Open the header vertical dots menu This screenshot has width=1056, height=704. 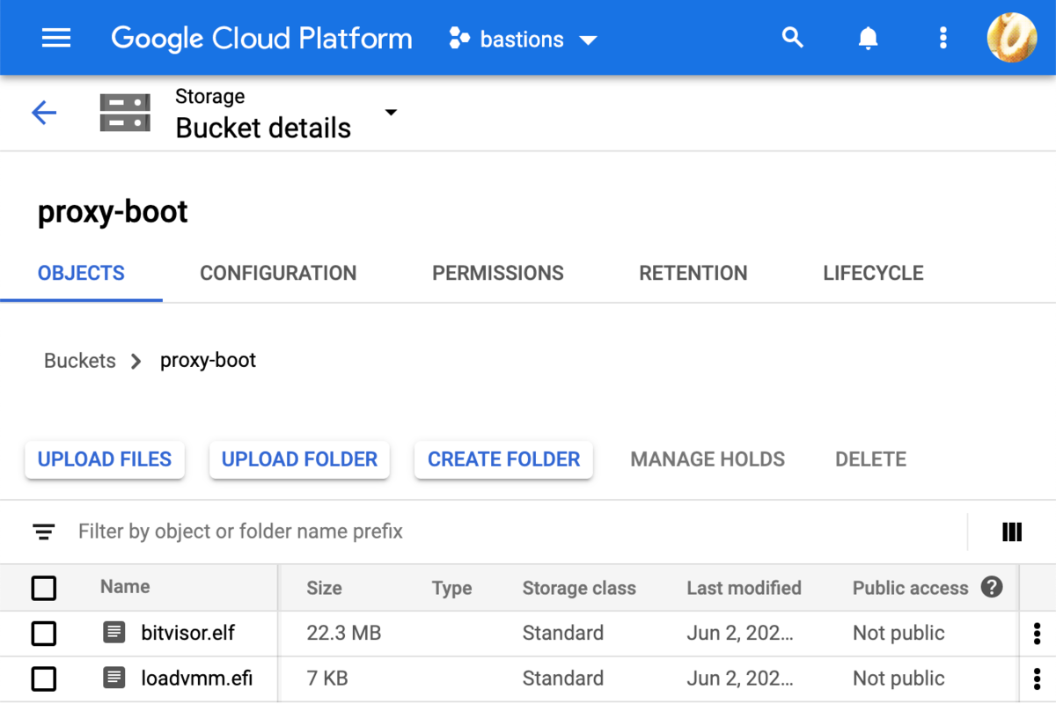point(943,38)
